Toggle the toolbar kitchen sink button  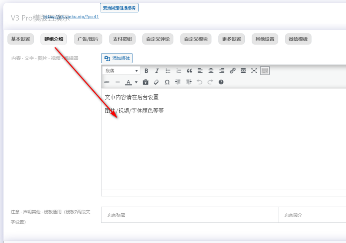point(265,71)
